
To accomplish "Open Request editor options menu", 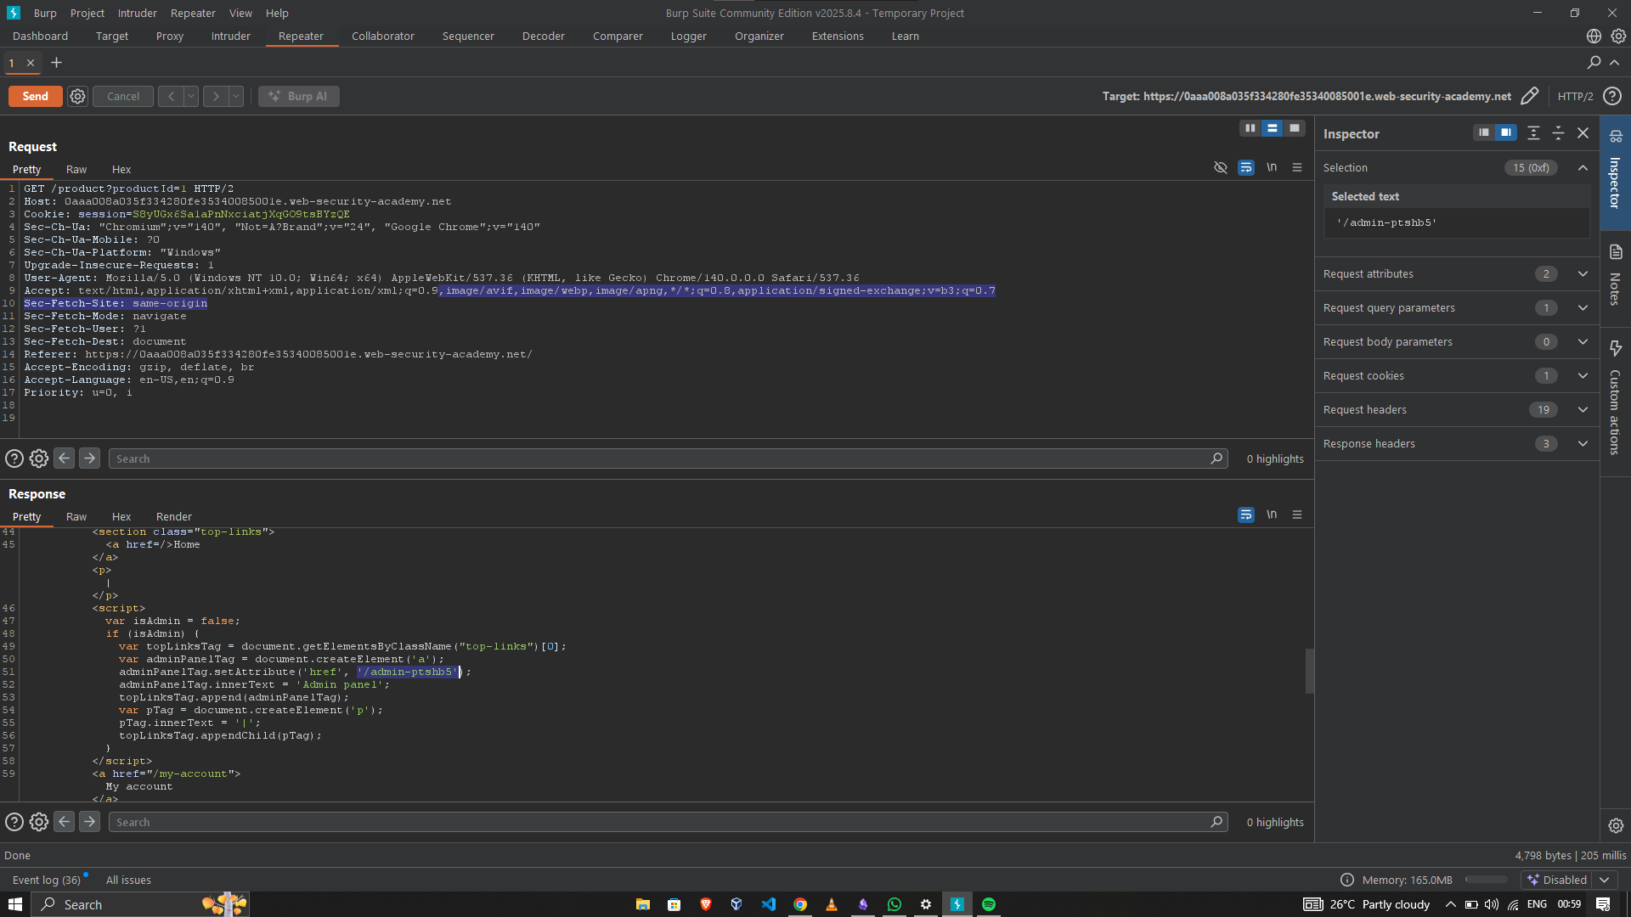I will tap(1297, 168).
